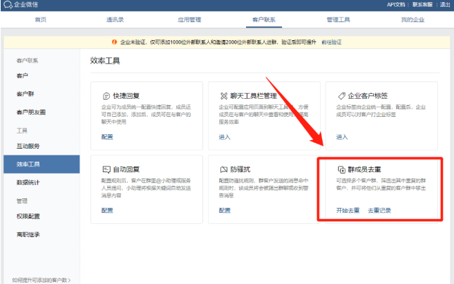
Task: Select 离职继承 in the sidebar
Action: [x=28, y=234]
